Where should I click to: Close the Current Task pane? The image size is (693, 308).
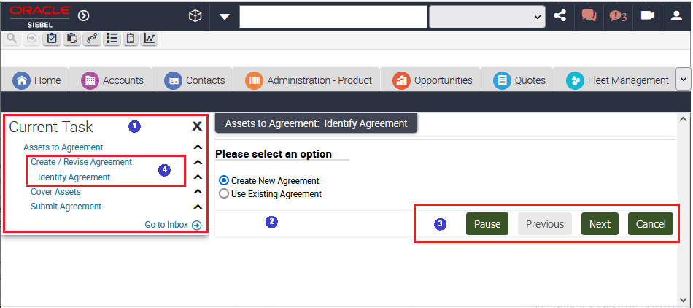pos(197,127)
